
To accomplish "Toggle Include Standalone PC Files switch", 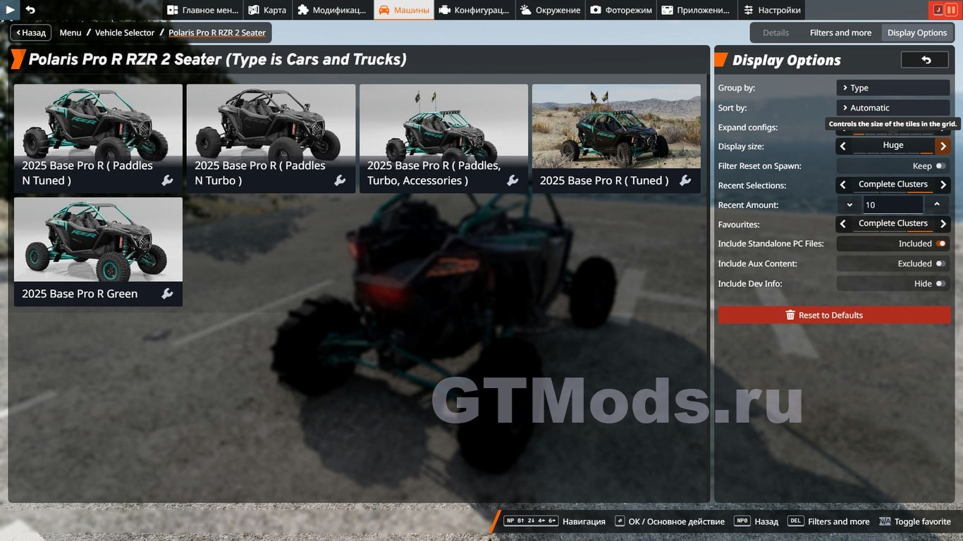I will click(940, 244).
